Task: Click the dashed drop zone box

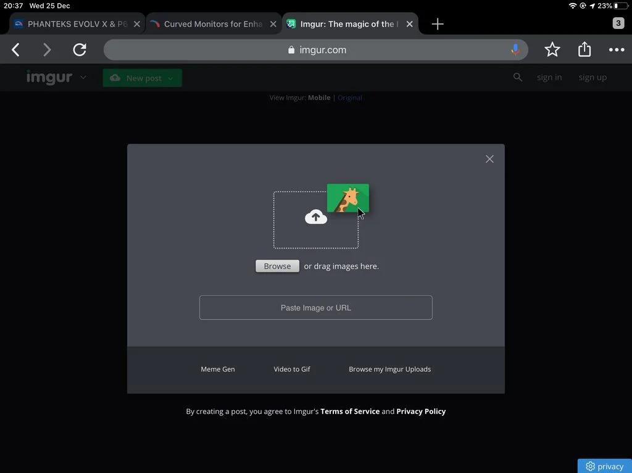Action: point(315,220)
